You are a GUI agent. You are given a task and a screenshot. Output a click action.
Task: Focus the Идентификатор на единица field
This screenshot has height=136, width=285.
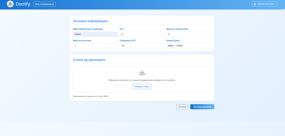[95, 34]
